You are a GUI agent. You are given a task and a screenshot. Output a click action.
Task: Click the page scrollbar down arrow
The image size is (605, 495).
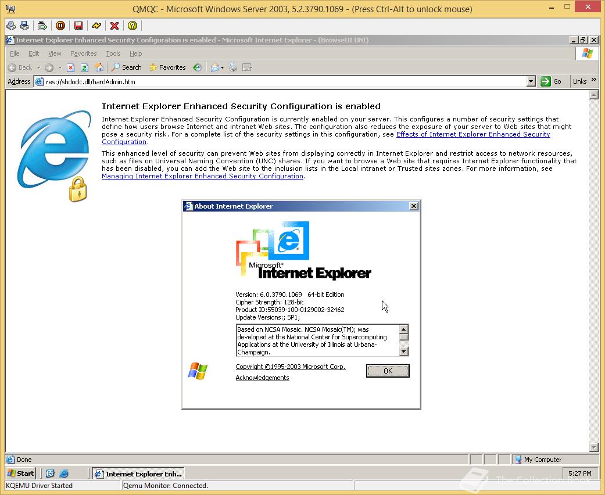click(x=594, y=447)
